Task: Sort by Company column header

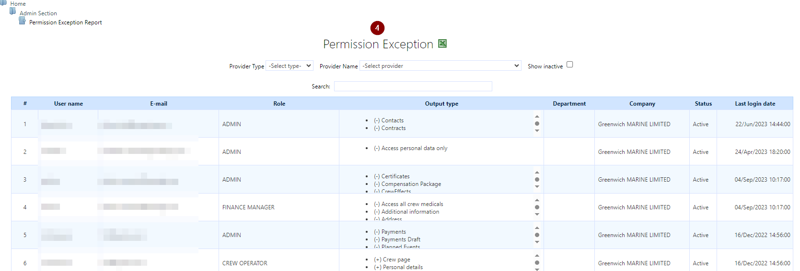Action: [642, 104]
